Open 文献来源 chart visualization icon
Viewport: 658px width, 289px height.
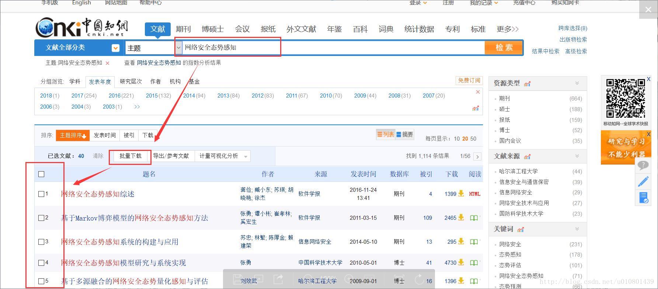click(527, 156)
